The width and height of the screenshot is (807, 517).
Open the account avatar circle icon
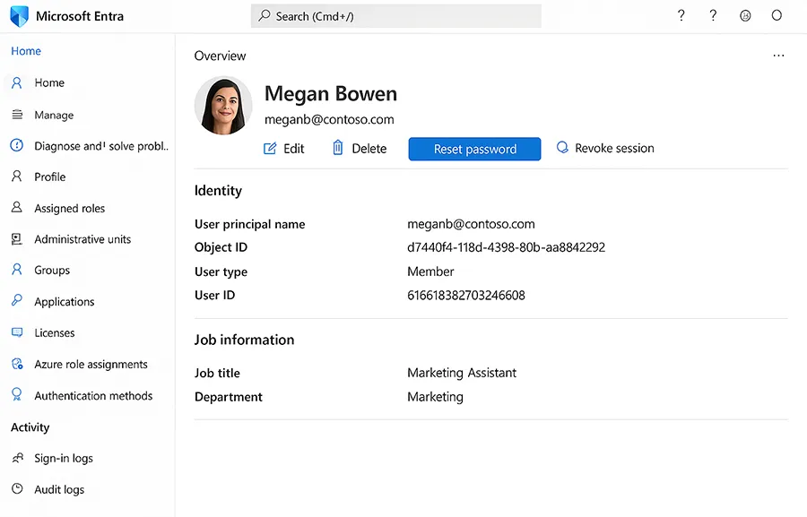tap(777, 15)
